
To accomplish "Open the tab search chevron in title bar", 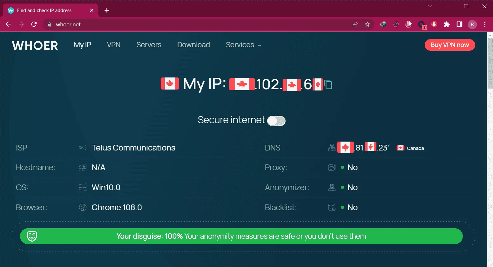I will point(430,6).
